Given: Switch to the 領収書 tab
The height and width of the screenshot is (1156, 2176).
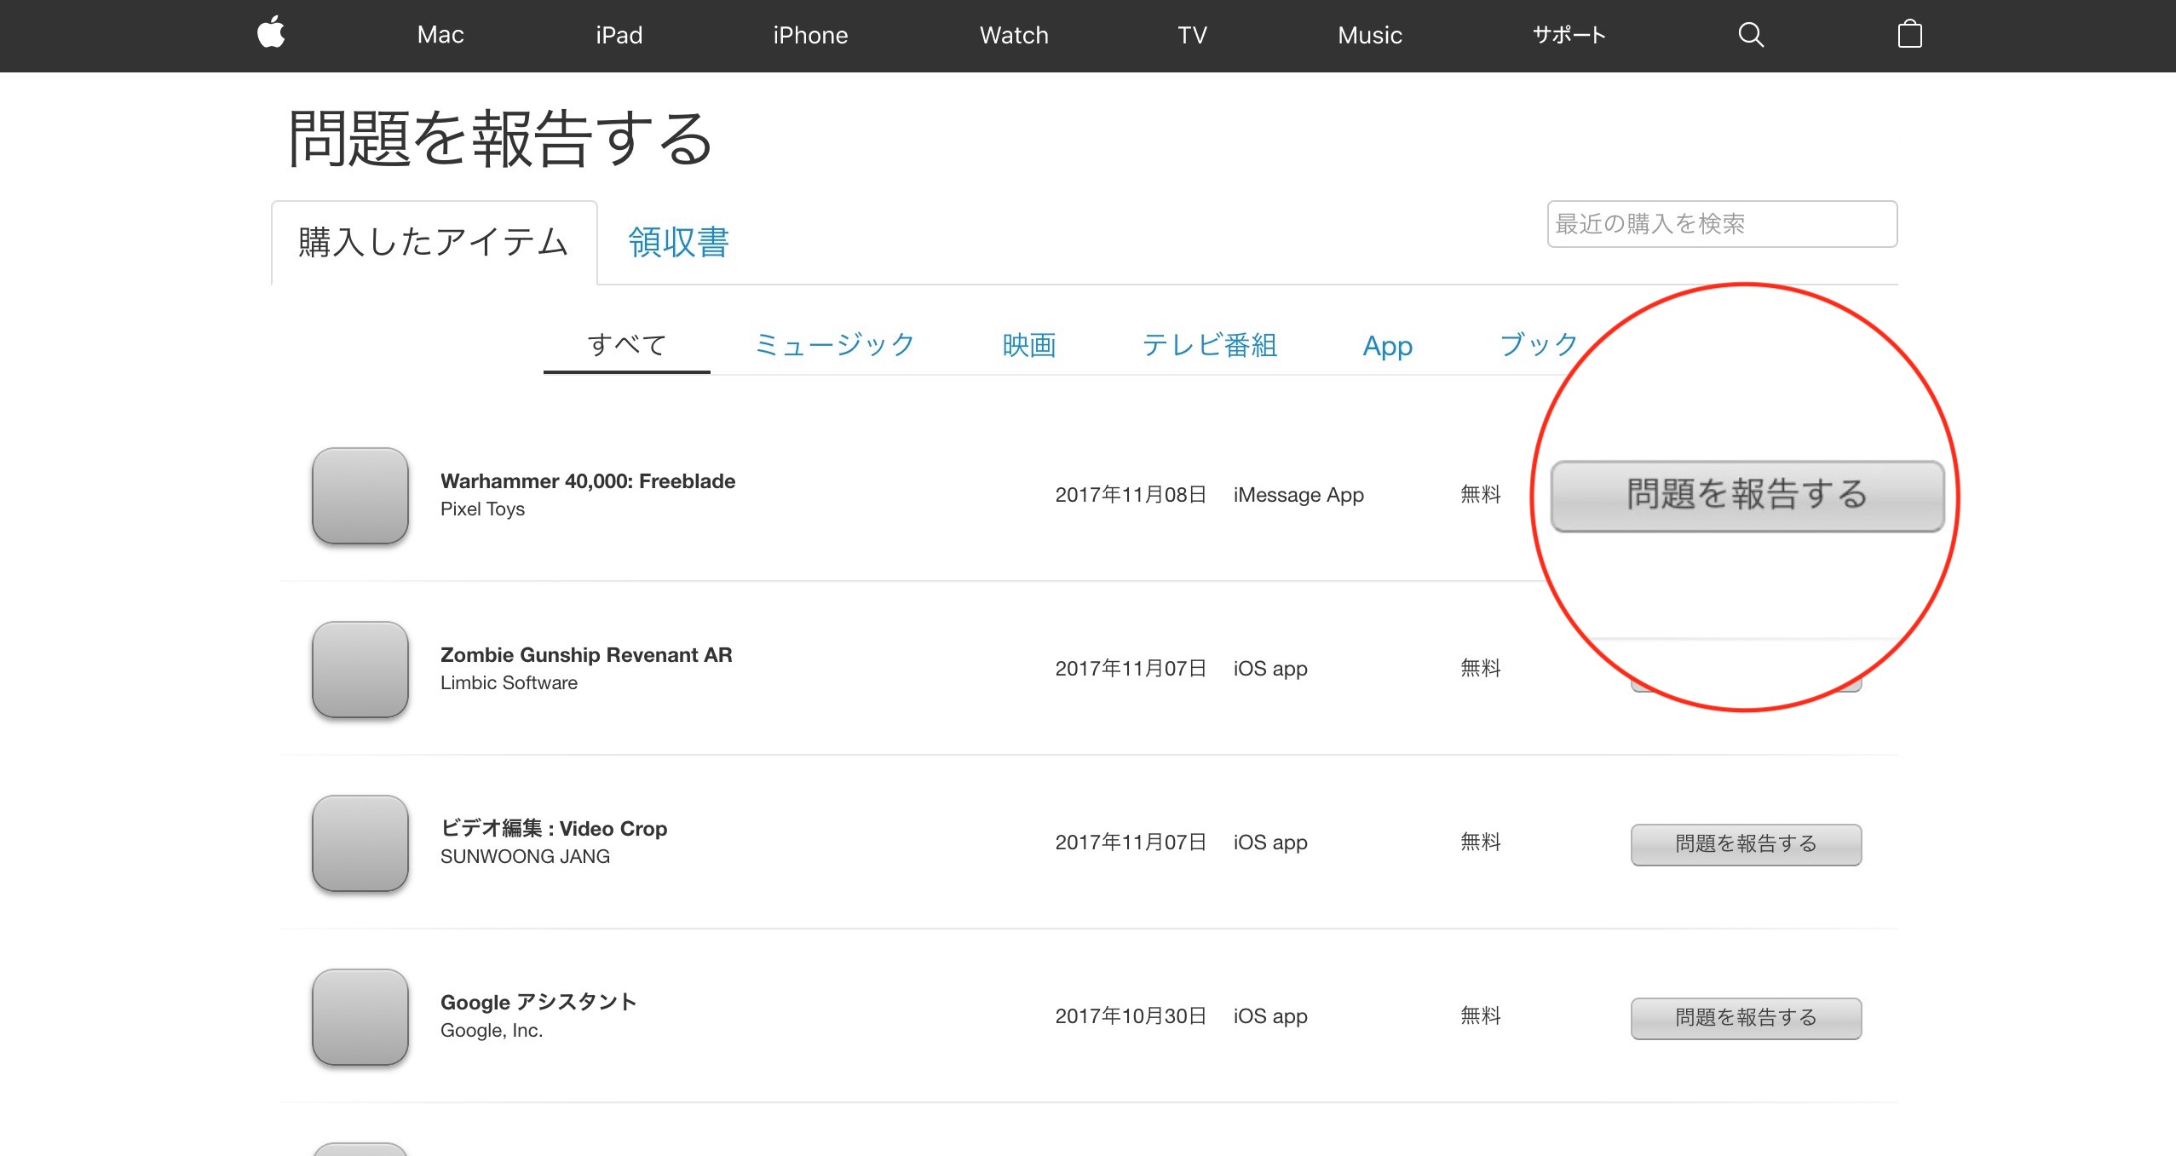Looking at the screenshot, I should [x=679, y=243].
